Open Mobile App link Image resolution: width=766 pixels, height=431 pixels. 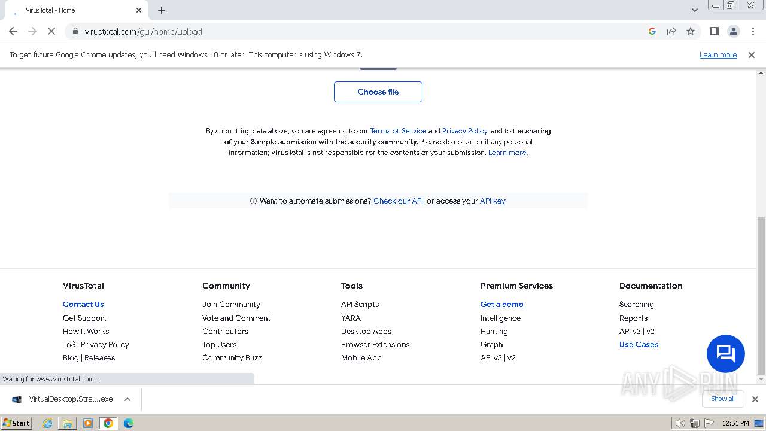[361, 357]
